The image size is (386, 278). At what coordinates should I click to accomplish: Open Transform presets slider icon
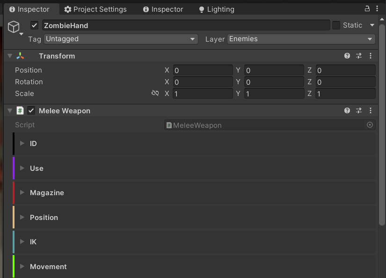pos(359,56)
